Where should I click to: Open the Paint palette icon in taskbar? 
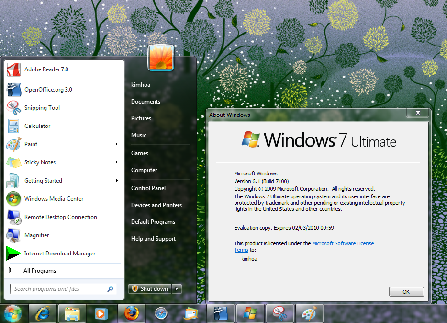click(x=309, y=313)
